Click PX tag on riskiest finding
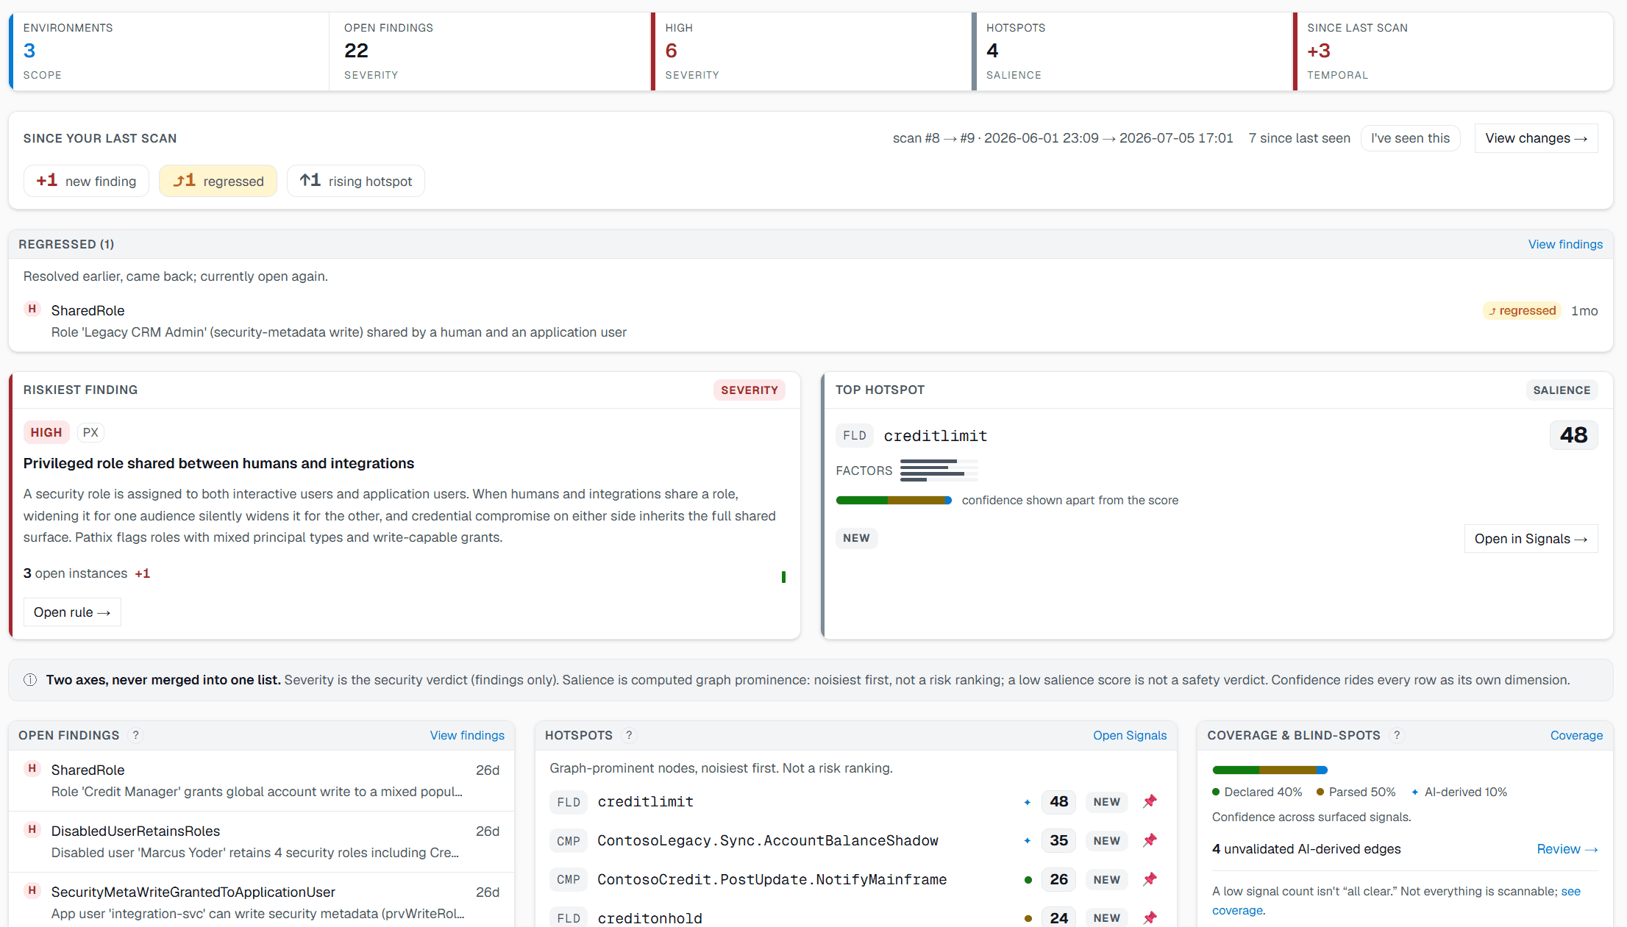Viewport: 1627px width, 927px height. (90, 432)
